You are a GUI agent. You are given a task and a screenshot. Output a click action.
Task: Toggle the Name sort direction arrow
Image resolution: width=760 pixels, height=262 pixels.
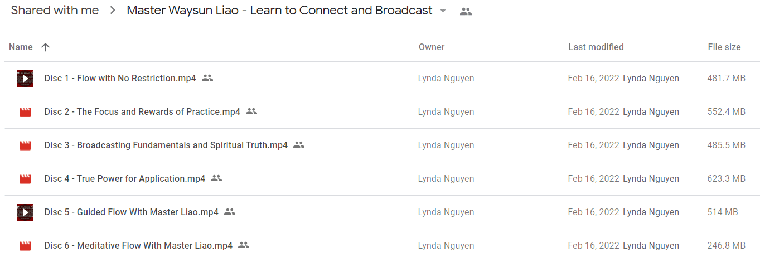[x=46, y=47]
